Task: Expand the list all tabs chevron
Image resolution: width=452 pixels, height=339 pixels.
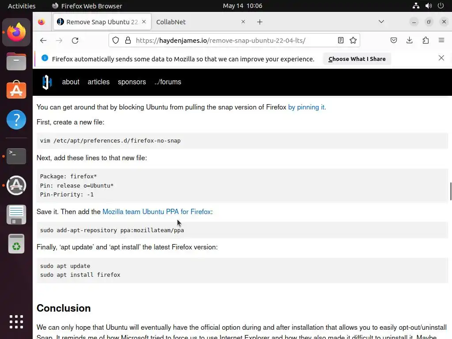Action: point(381,22)
